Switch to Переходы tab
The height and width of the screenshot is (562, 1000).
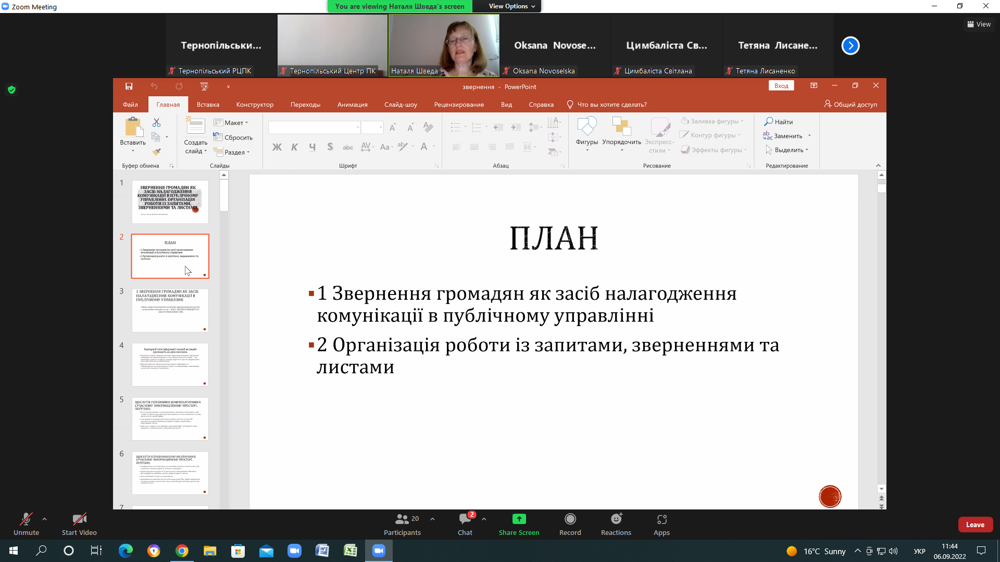click(305, 105)
